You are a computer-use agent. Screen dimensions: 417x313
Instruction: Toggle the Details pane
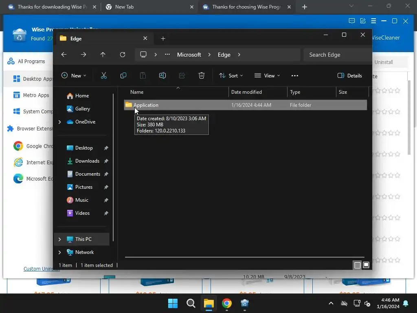[350, 75]
